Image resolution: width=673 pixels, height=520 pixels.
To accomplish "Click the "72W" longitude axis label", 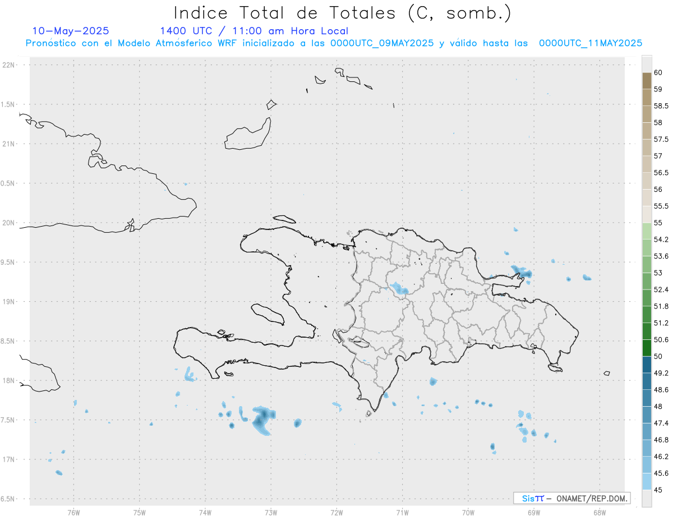I will click(336, 513).
